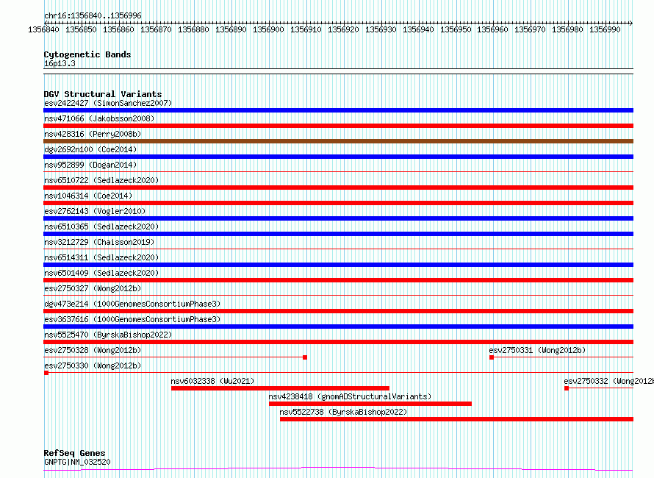This screenshot has width=654, height=478.
Task: Click the esv2750328 (Wong2012b) label
Action: [93, 350]
